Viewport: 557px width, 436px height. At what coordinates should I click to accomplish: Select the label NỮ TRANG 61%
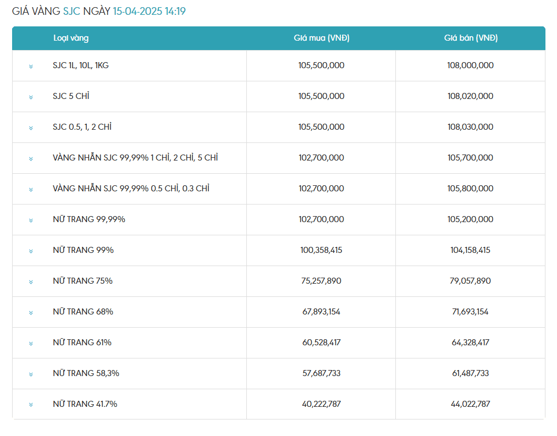pos(82,342)
